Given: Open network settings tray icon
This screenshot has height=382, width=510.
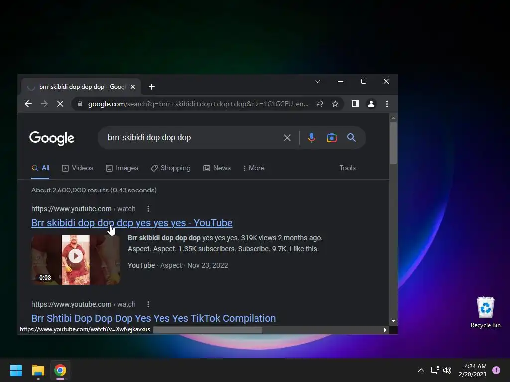Looking at the screenshot, I should tap(435, 370).
